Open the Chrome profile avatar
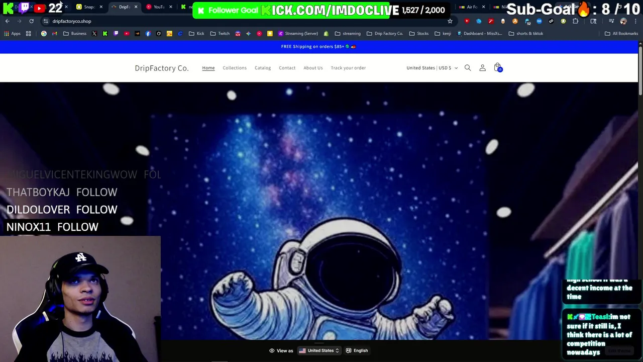This screenshot has width=643, height=362. tap(623, 21)
